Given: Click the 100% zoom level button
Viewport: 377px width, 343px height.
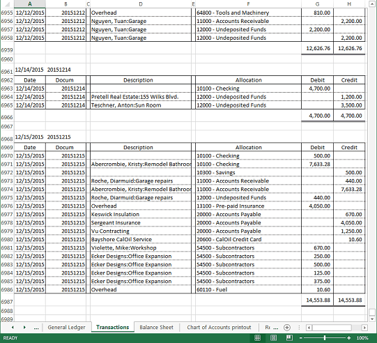Looking at the screenshot, I should (x=362, y=338).
